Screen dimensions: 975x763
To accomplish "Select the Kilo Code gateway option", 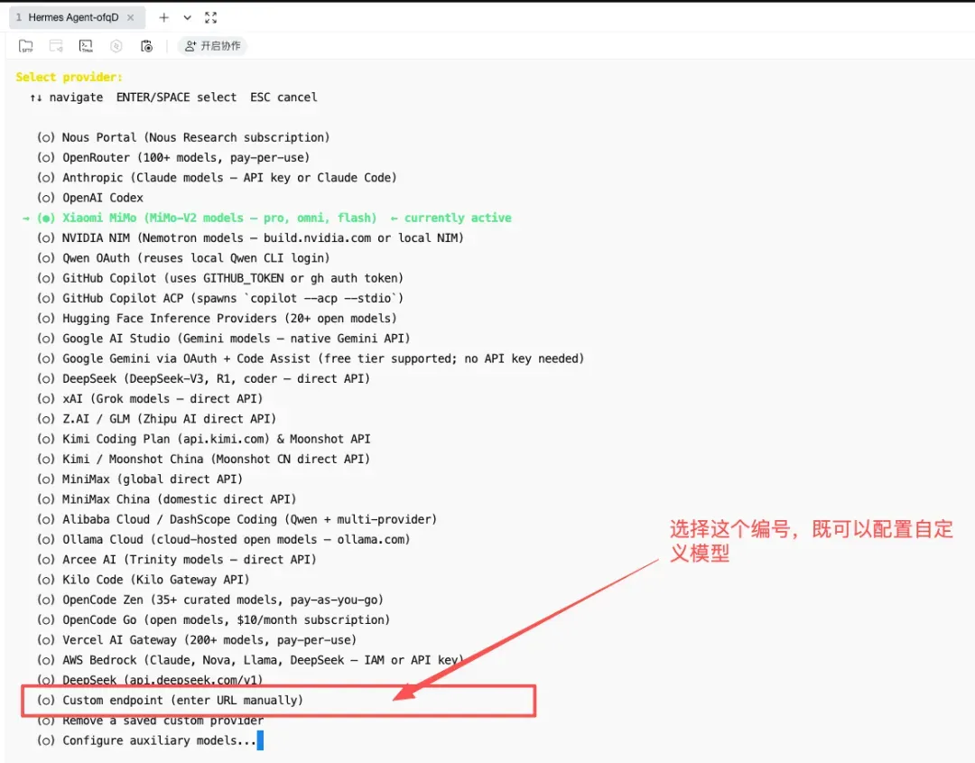I will (143, 580).
